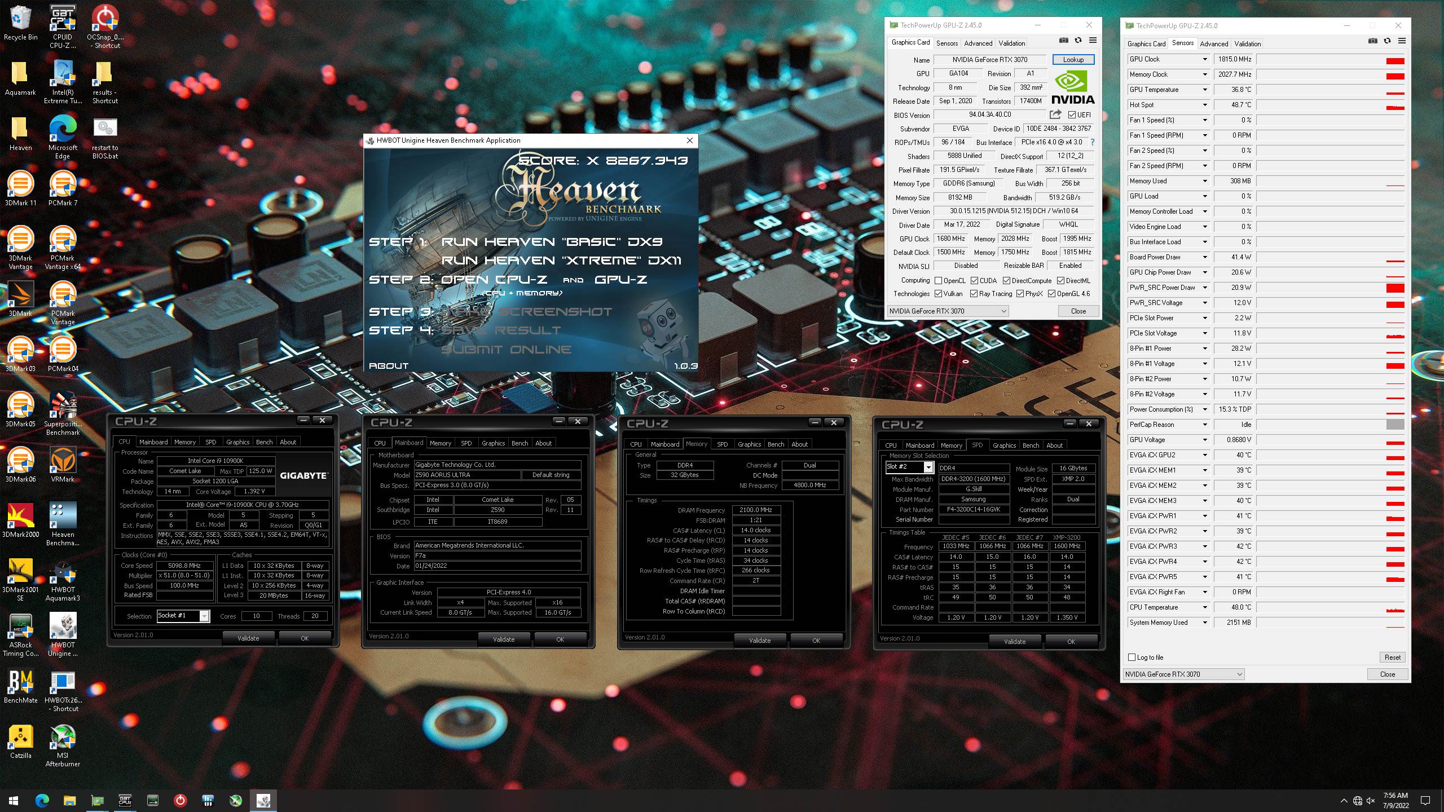
Task: Launch the 3DMark 11 desktop icon
Action: pos(20,189)
